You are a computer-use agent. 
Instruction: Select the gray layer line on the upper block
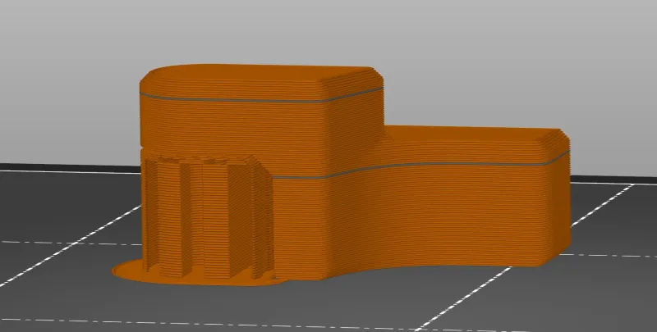(238, 99)
